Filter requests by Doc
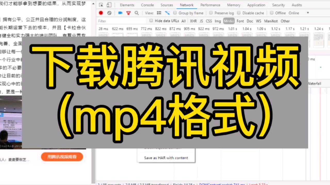The width and height of the screenshot is (330, 185). pos(250,21)
